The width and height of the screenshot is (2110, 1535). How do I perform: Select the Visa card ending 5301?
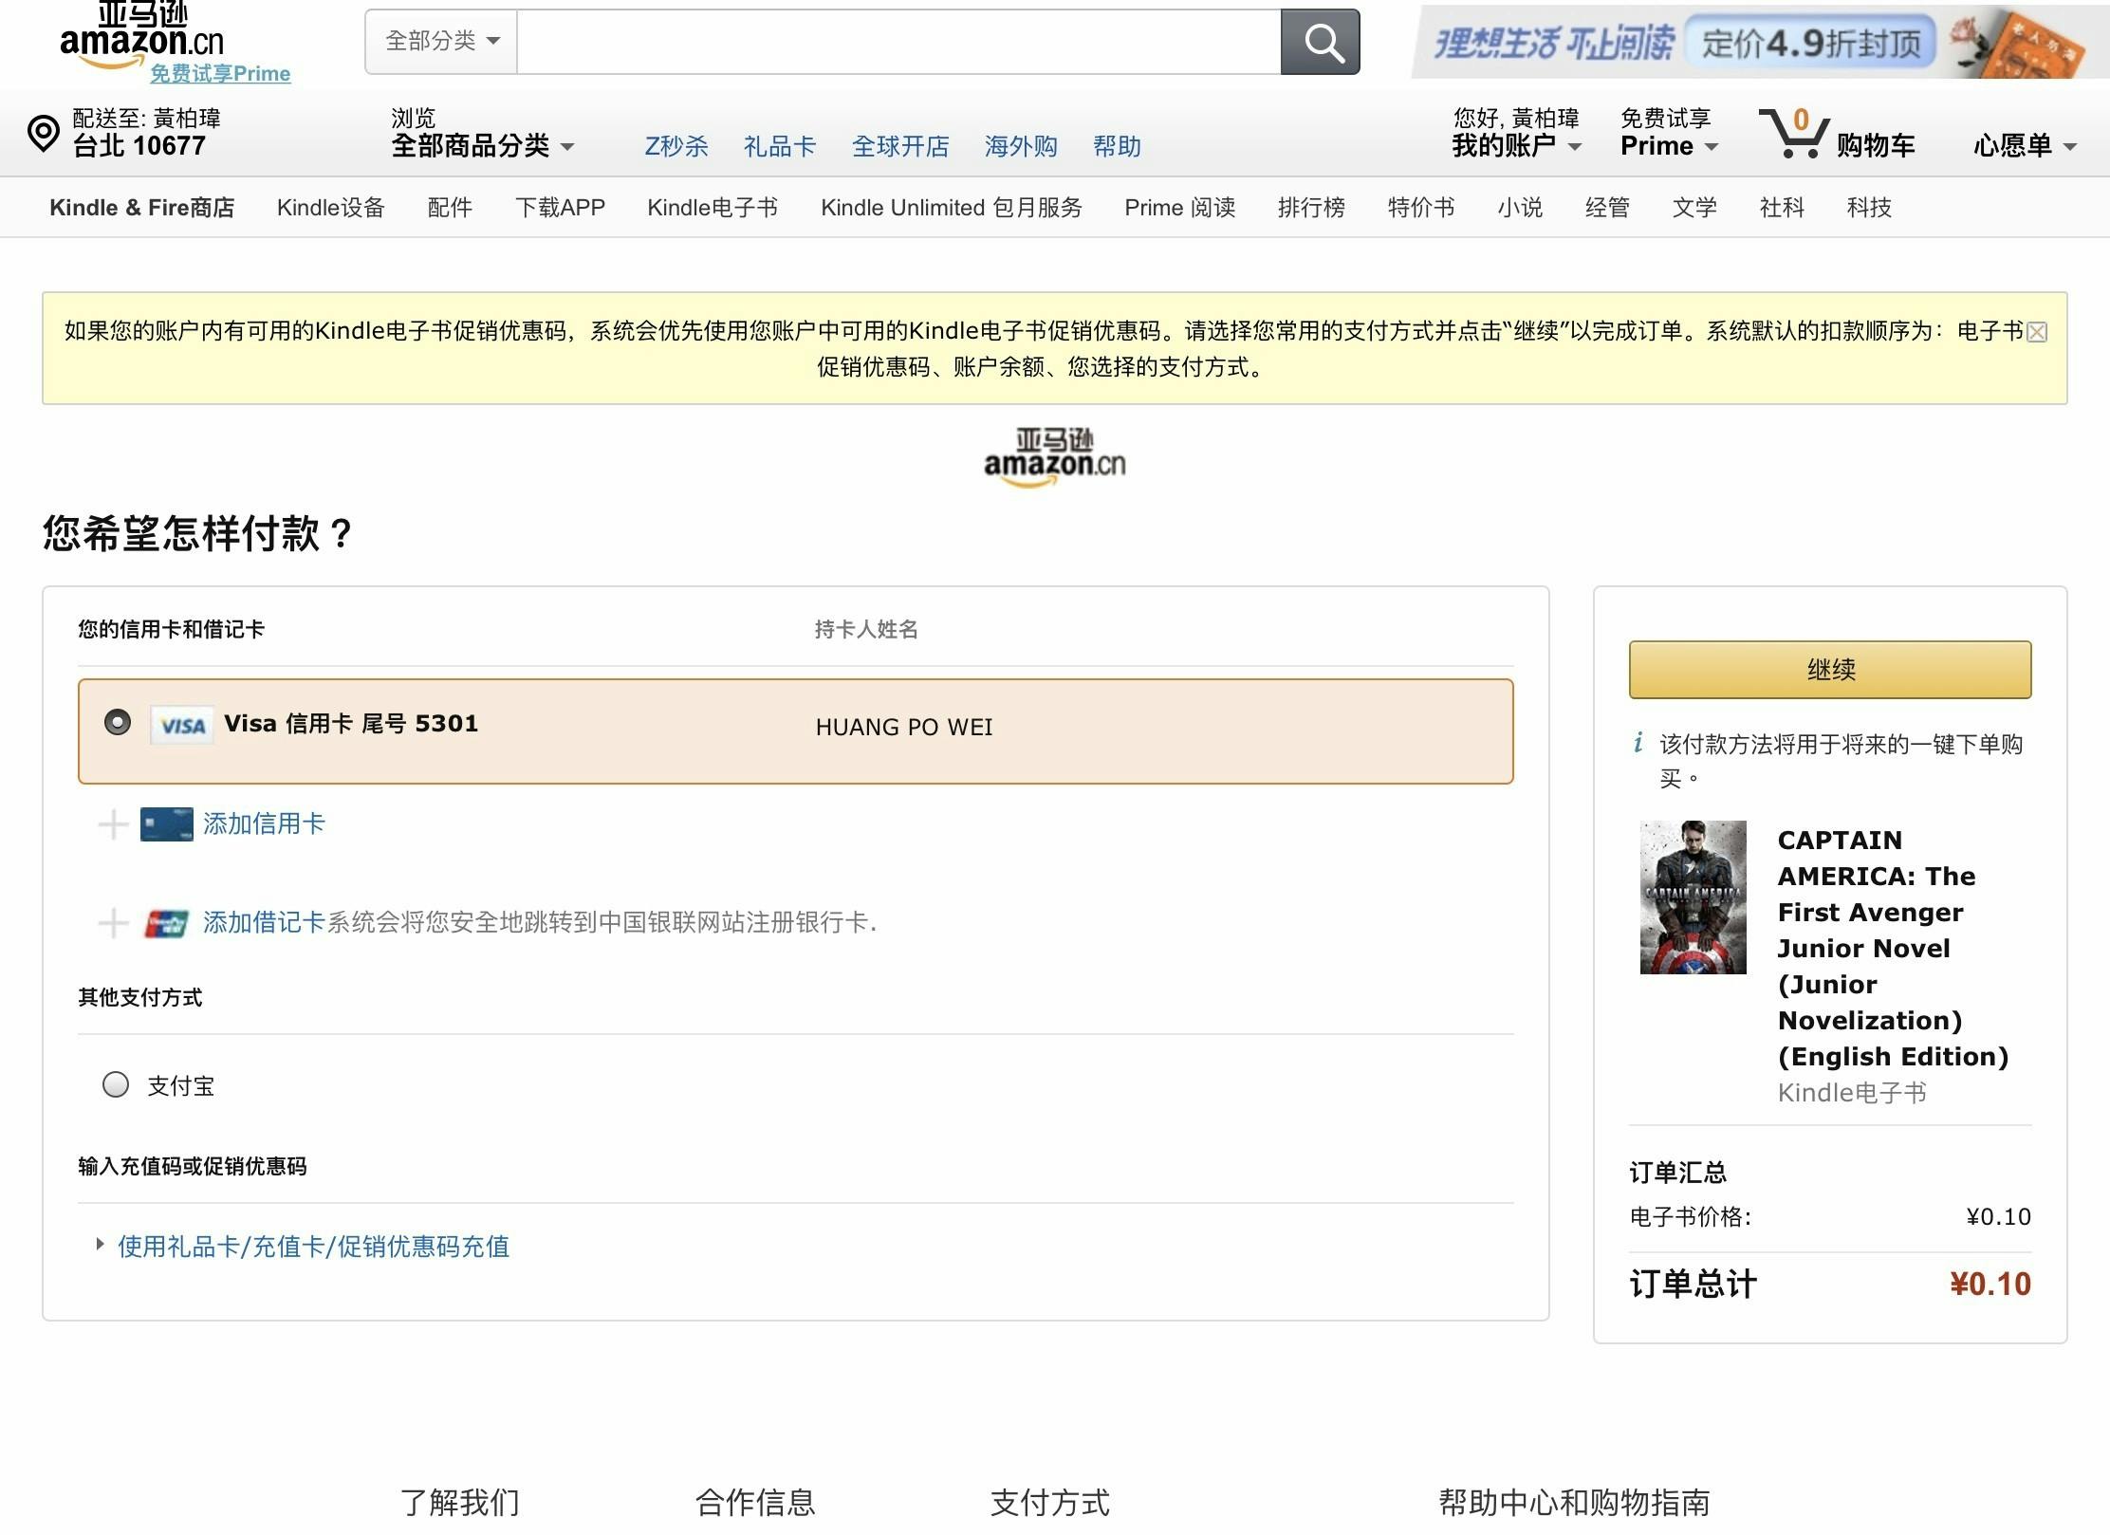[x=118, y=723]
